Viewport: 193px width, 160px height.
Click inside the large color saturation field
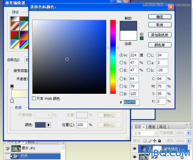69,57
